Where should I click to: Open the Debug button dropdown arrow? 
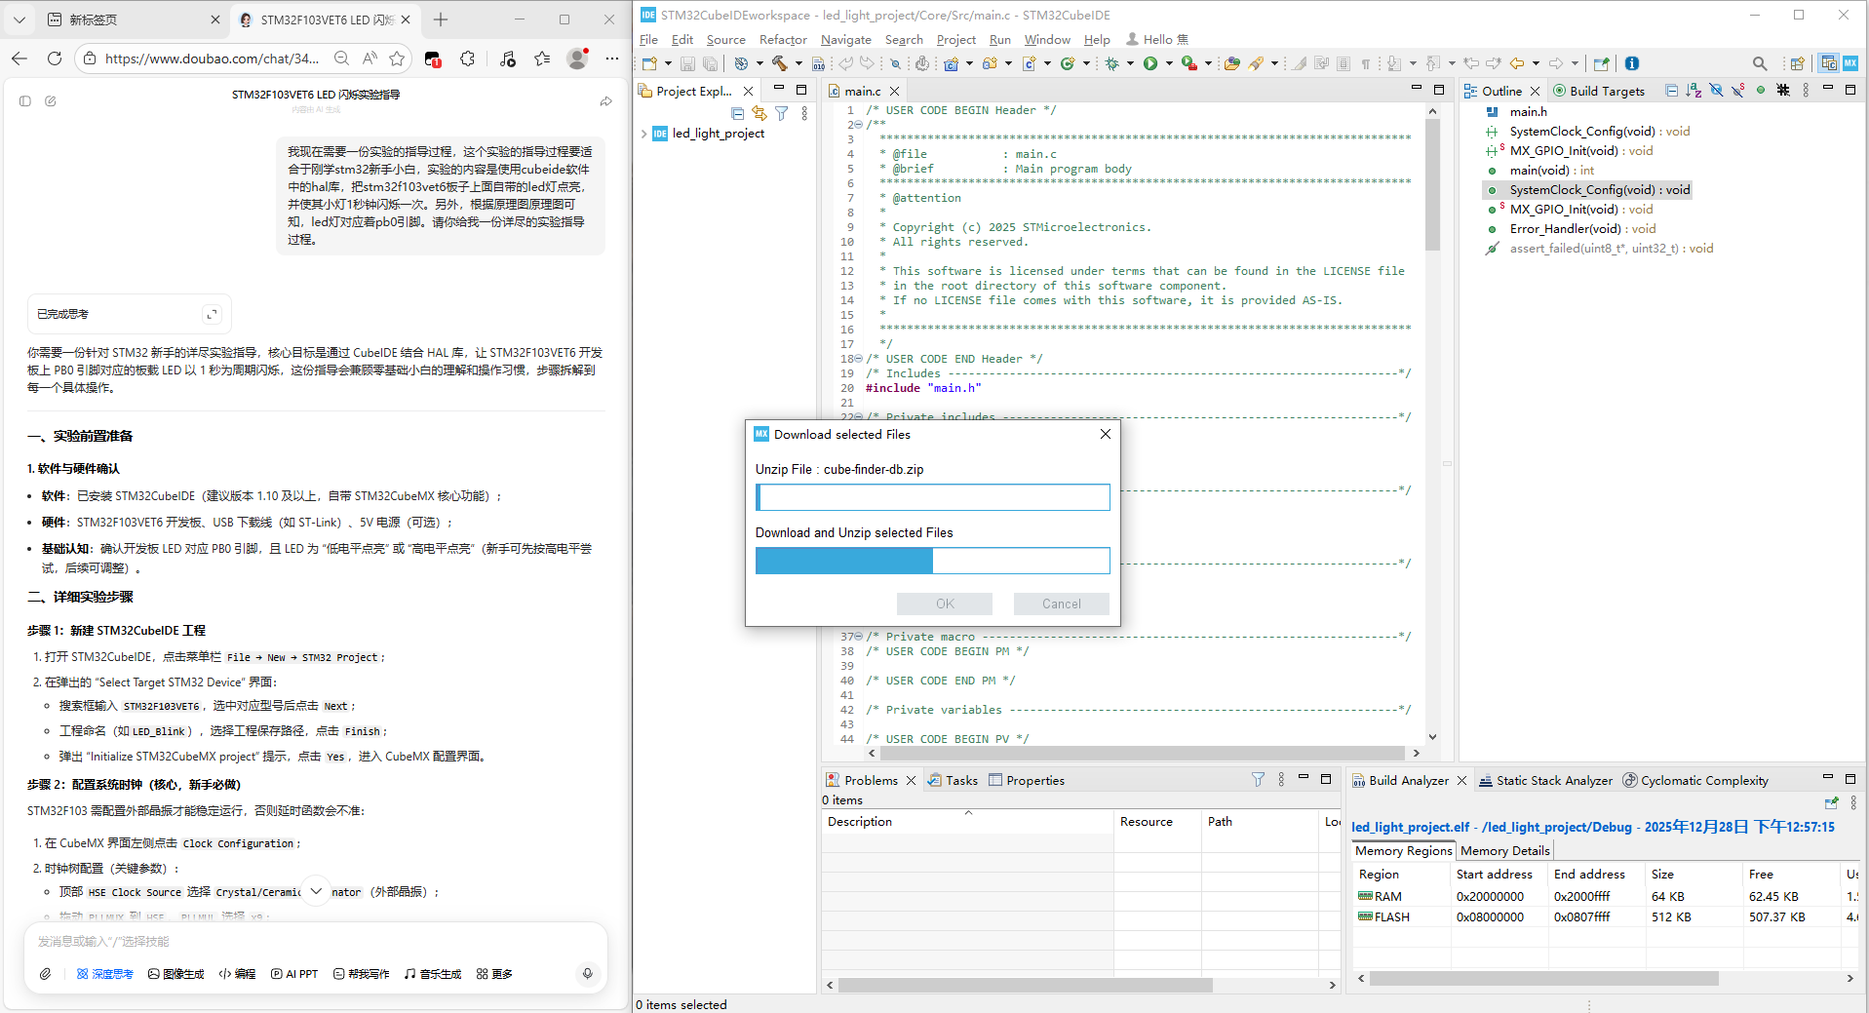1130,63
